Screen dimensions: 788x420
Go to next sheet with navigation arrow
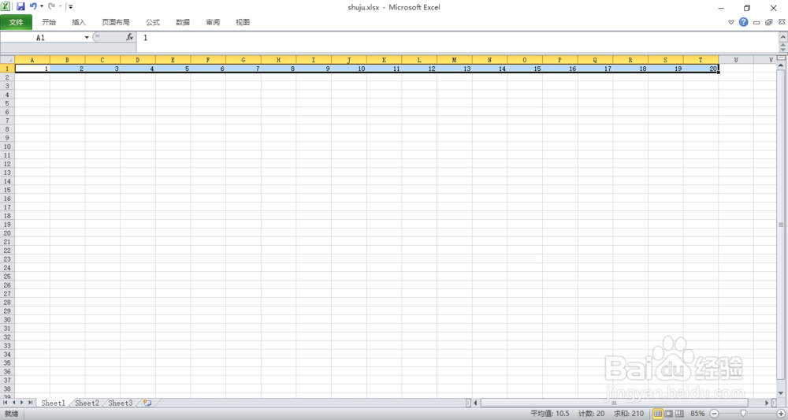(x=21, y=403)
